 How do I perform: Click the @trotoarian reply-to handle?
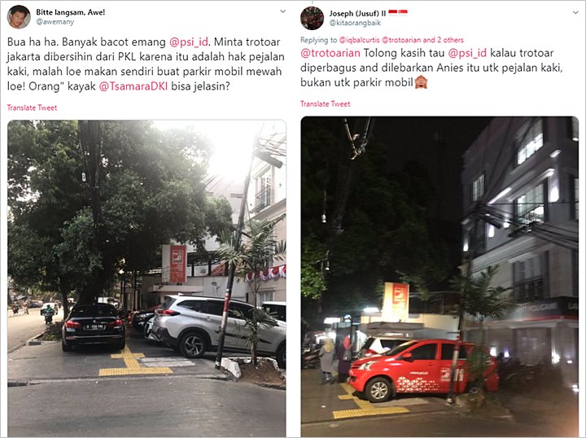[401, 40]
